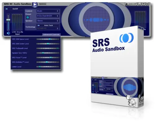Click the output level meters on the right
Screen dimensions: 155x121
[140, 19]
